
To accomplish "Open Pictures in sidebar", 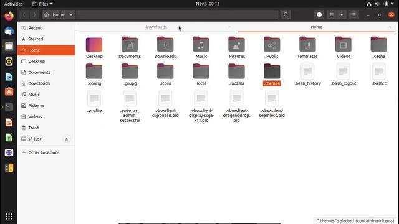I will click(x=46, y=105).
